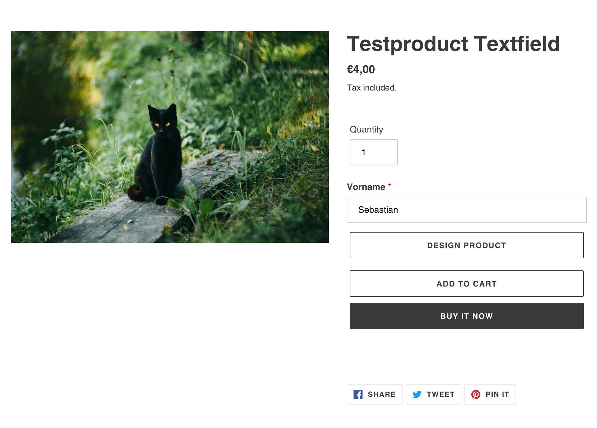This screenshot has height=428, width=597.
Task: Click the name Sebastian in the field
Action: [378, 210]
